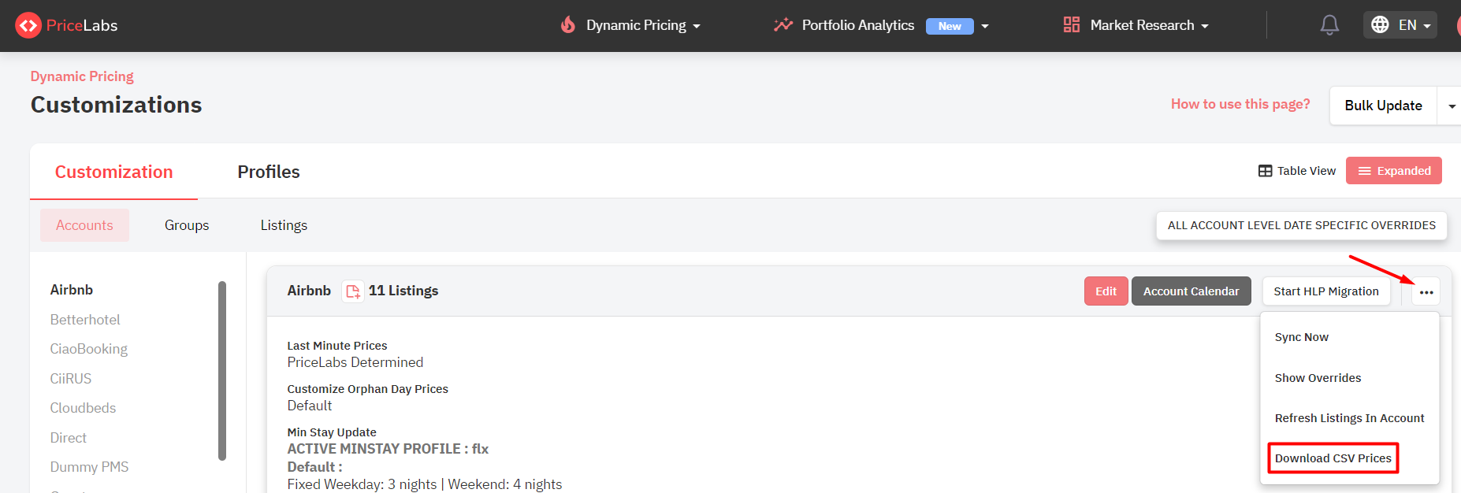Click Start HLP Migration
This screenshot has width=1461, height=493.
(1326, 291)
